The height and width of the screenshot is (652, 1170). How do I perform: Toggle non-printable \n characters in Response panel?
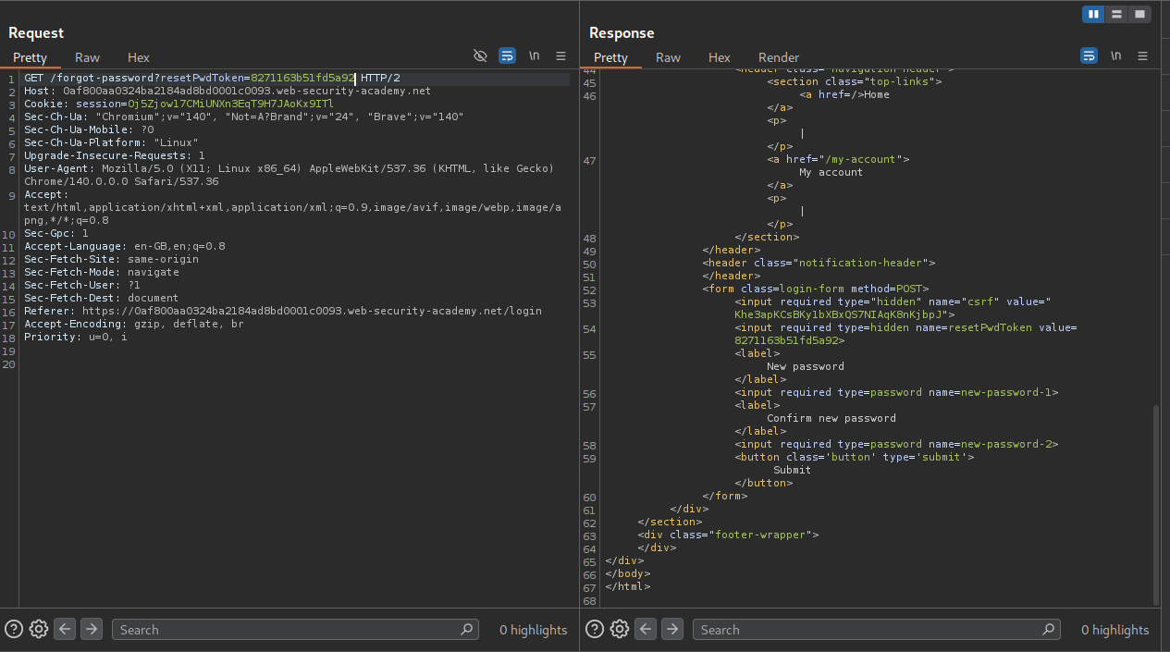pyautogui.click(x=1116, y=56)
